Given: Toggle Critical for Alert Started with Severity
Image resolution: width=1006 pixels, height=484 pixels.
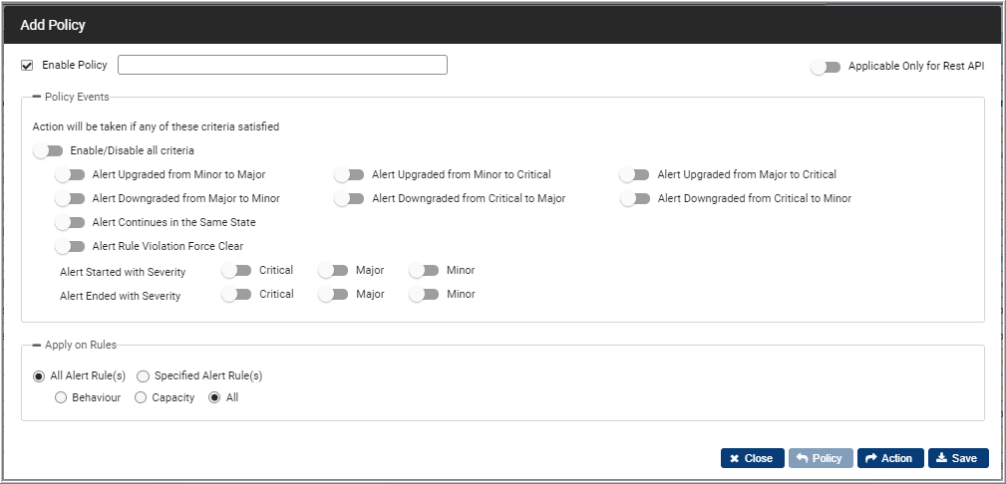Looking at the screenshot, I should tap(236, 271).
